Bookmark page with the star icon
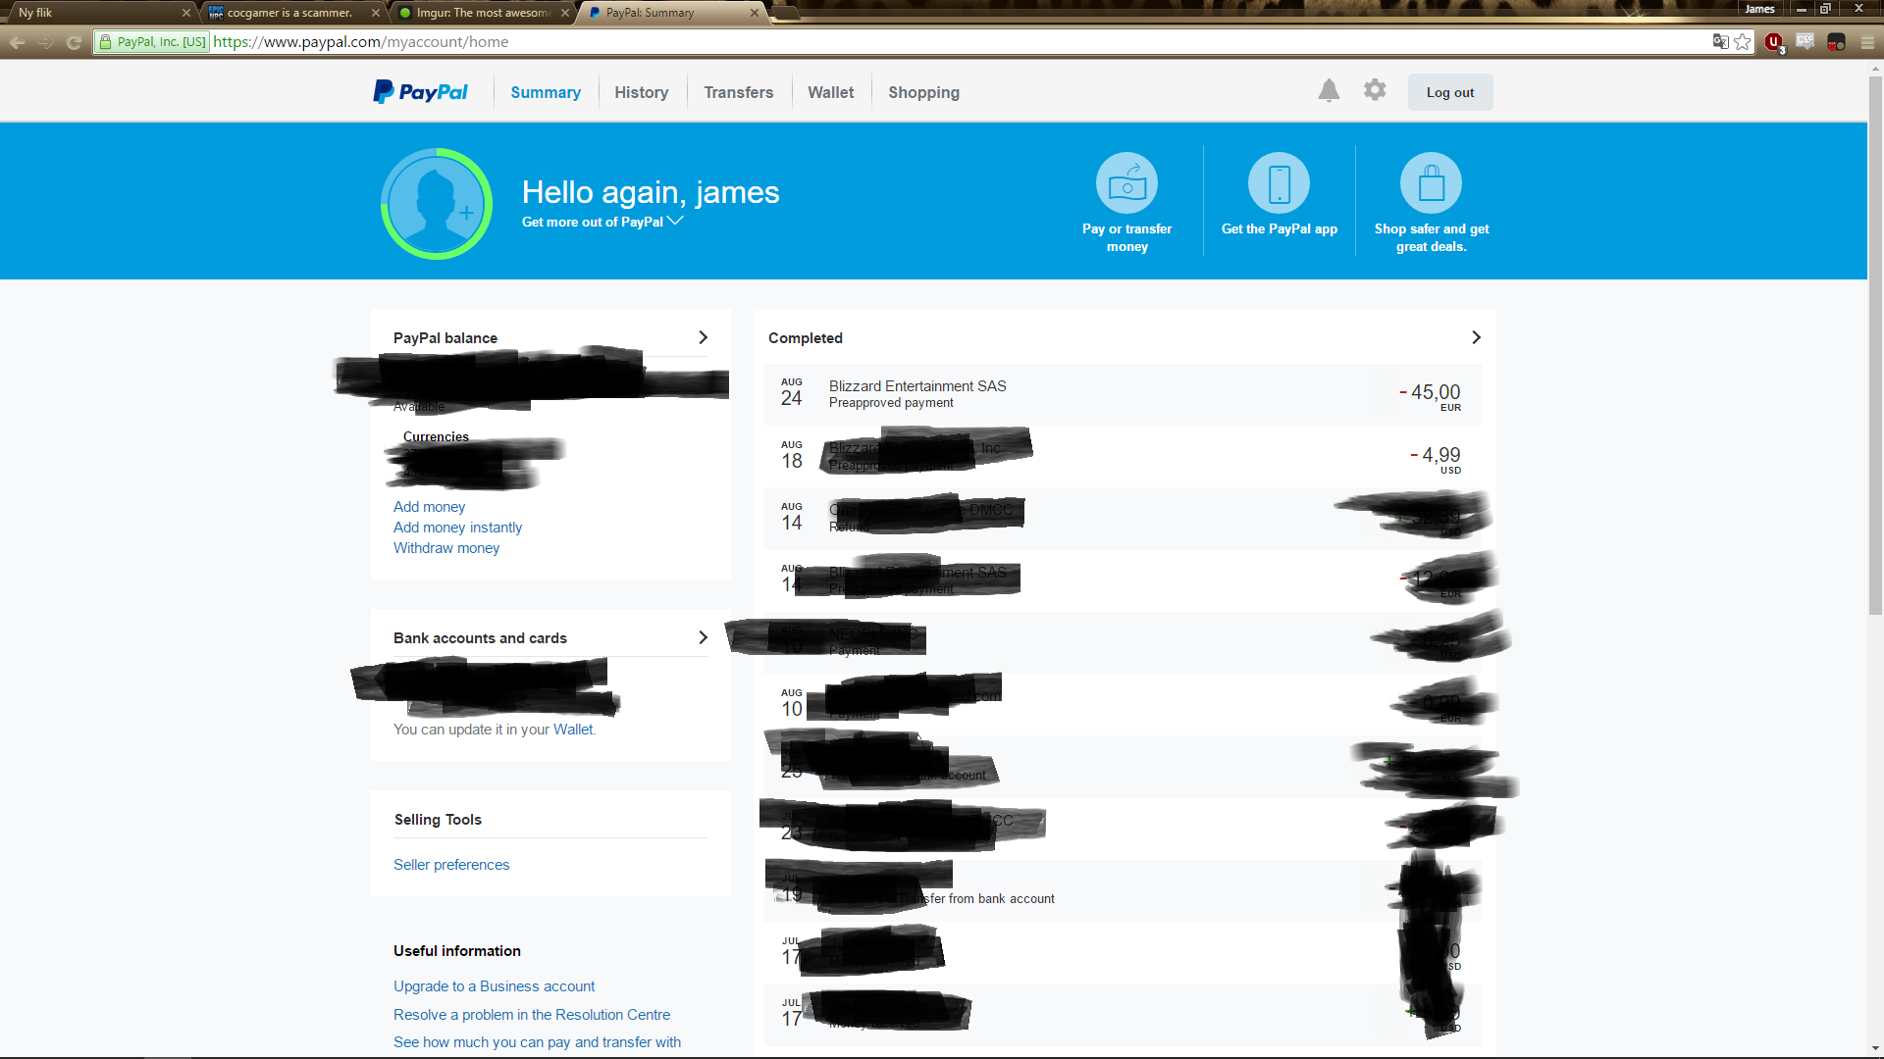This screenshot has height=1059, width=1884. (x=1743, y=42)
